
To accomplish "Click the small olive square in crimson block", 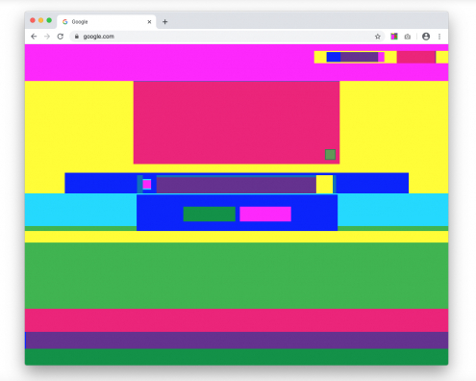I will tap(330, 155).
